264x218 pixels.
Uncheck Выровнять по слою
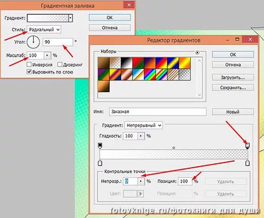coord(29,72)
